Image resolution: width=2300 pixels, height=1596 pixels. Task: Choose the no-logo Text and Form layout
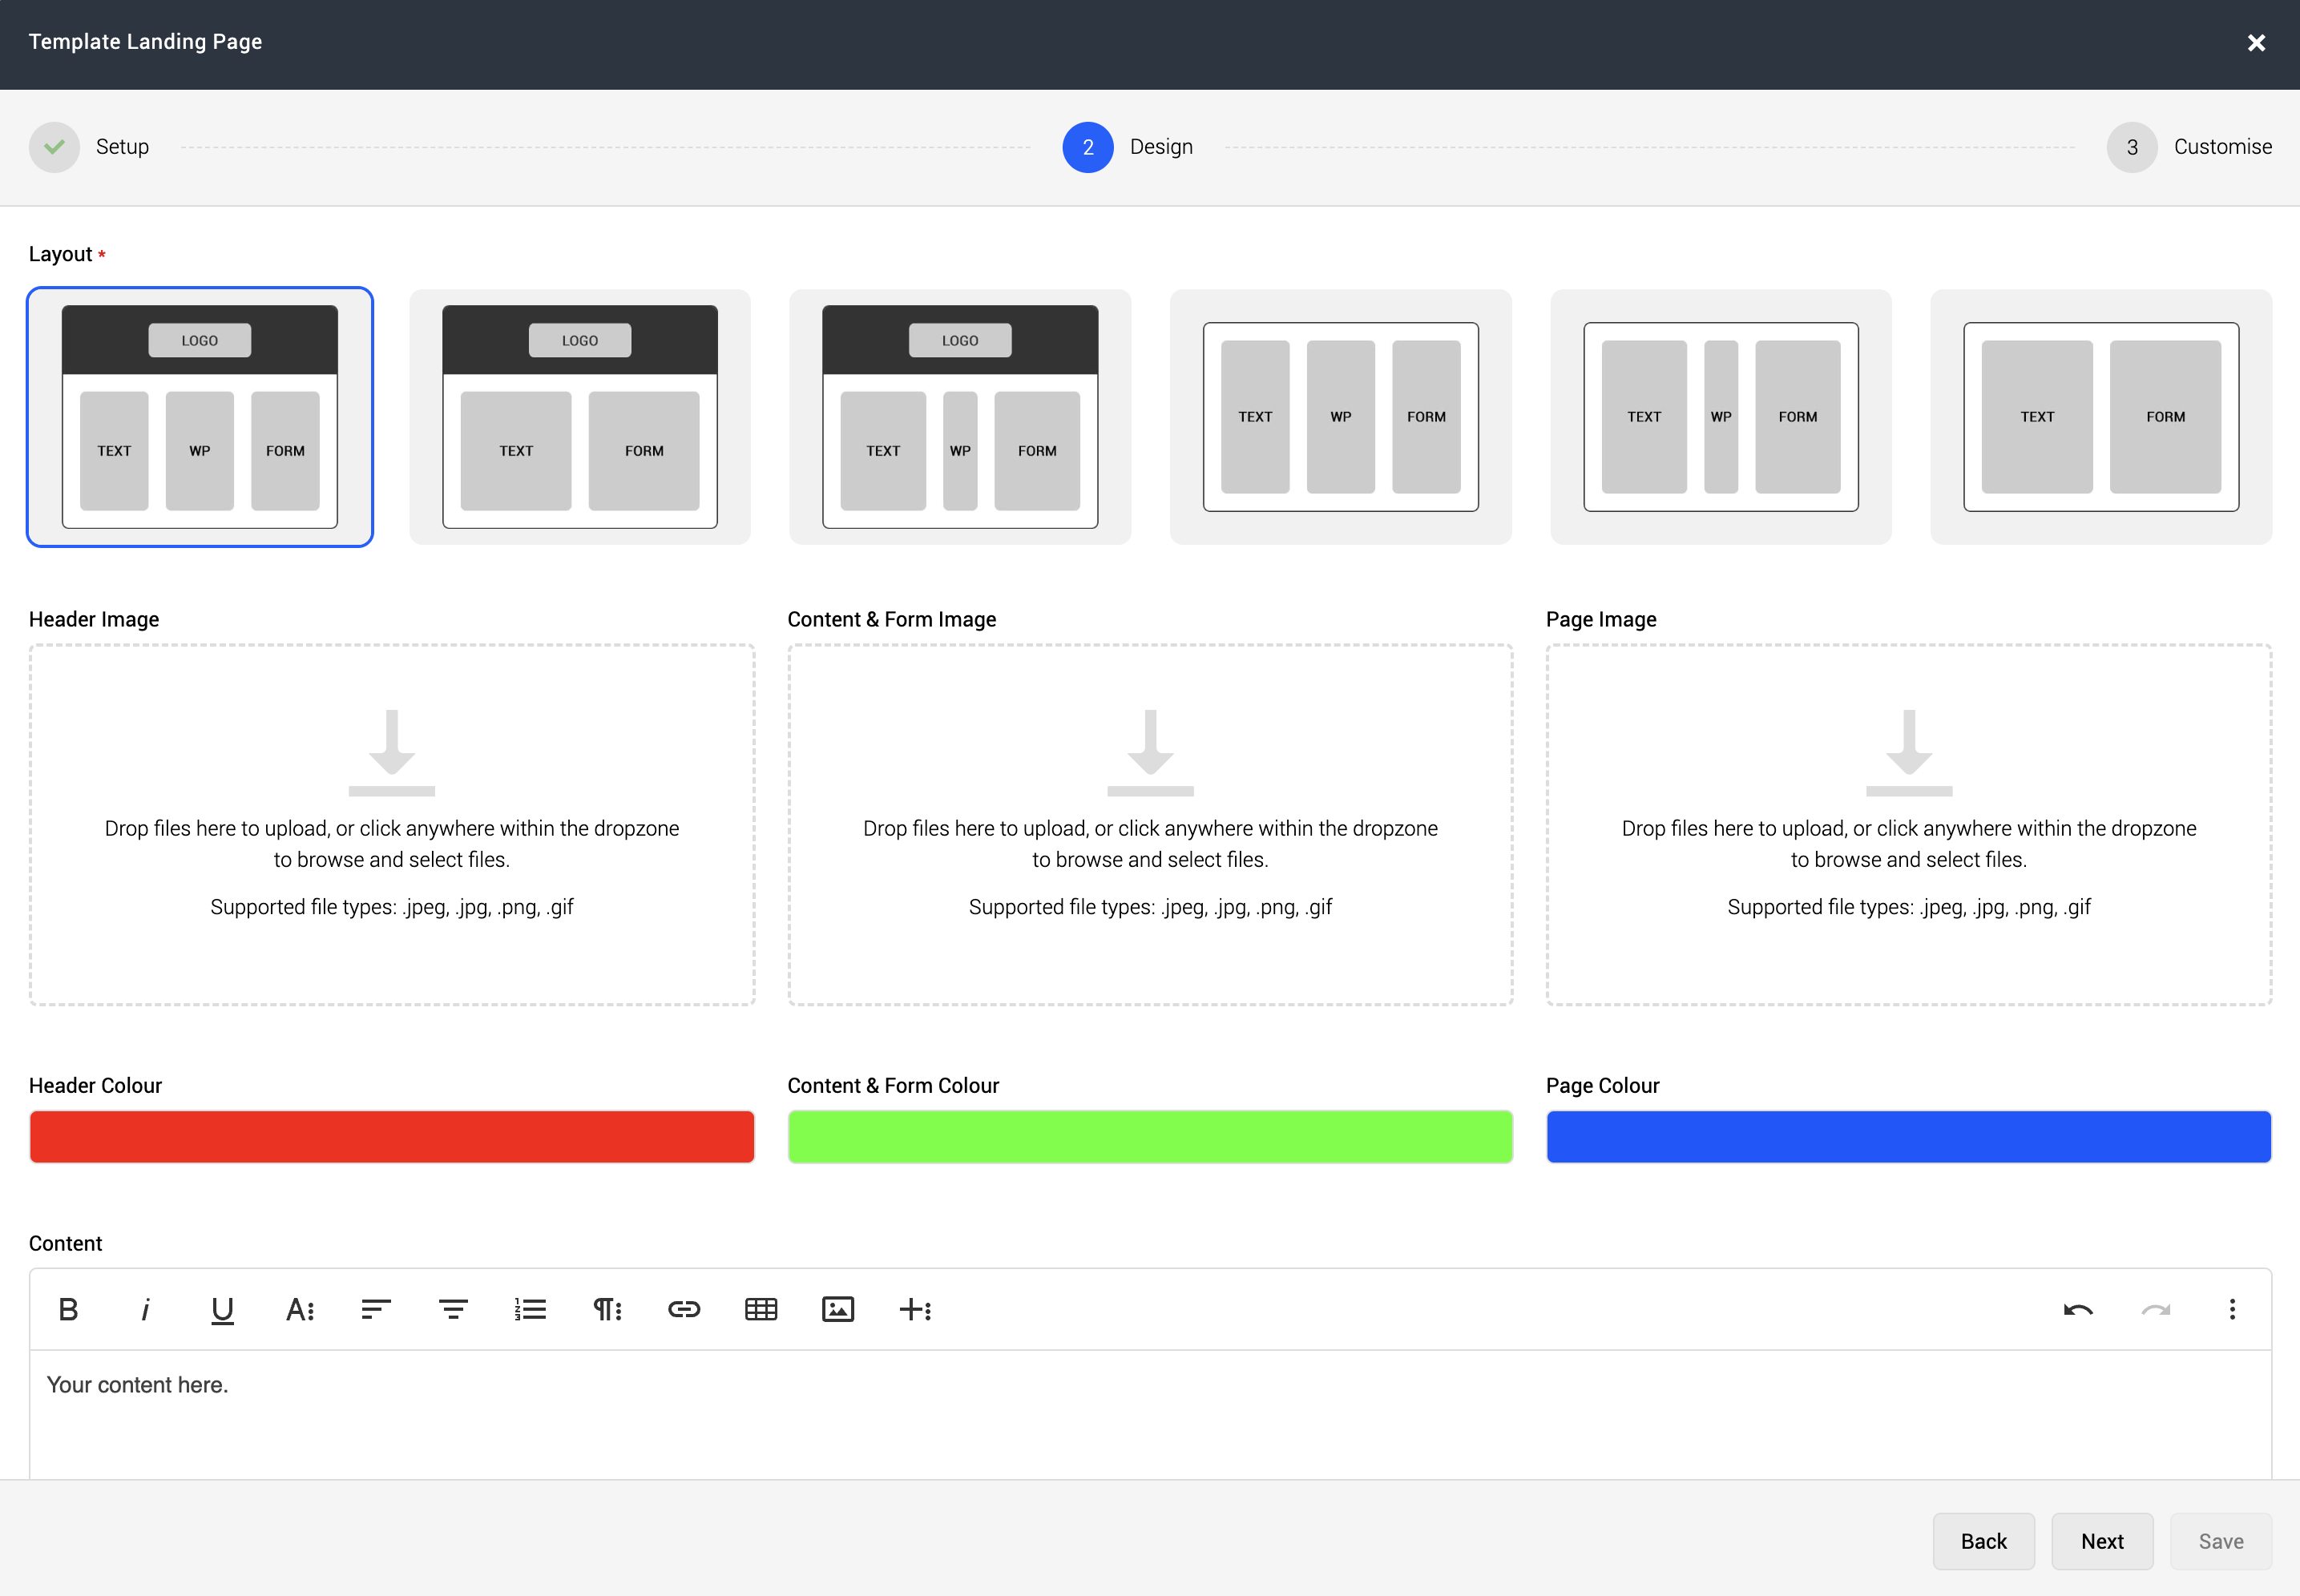pyautogui.click(x=2101, y=417)
